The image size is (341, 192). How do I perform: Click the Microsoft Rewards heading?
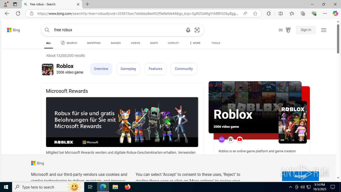pos(67,91)
